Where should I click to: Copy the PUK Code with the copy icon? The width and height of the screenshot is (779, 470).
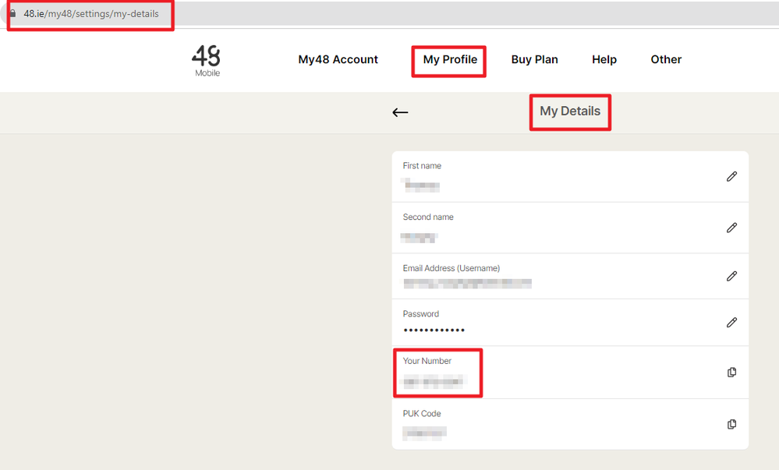pyautogui.click(x=731, y=424)
